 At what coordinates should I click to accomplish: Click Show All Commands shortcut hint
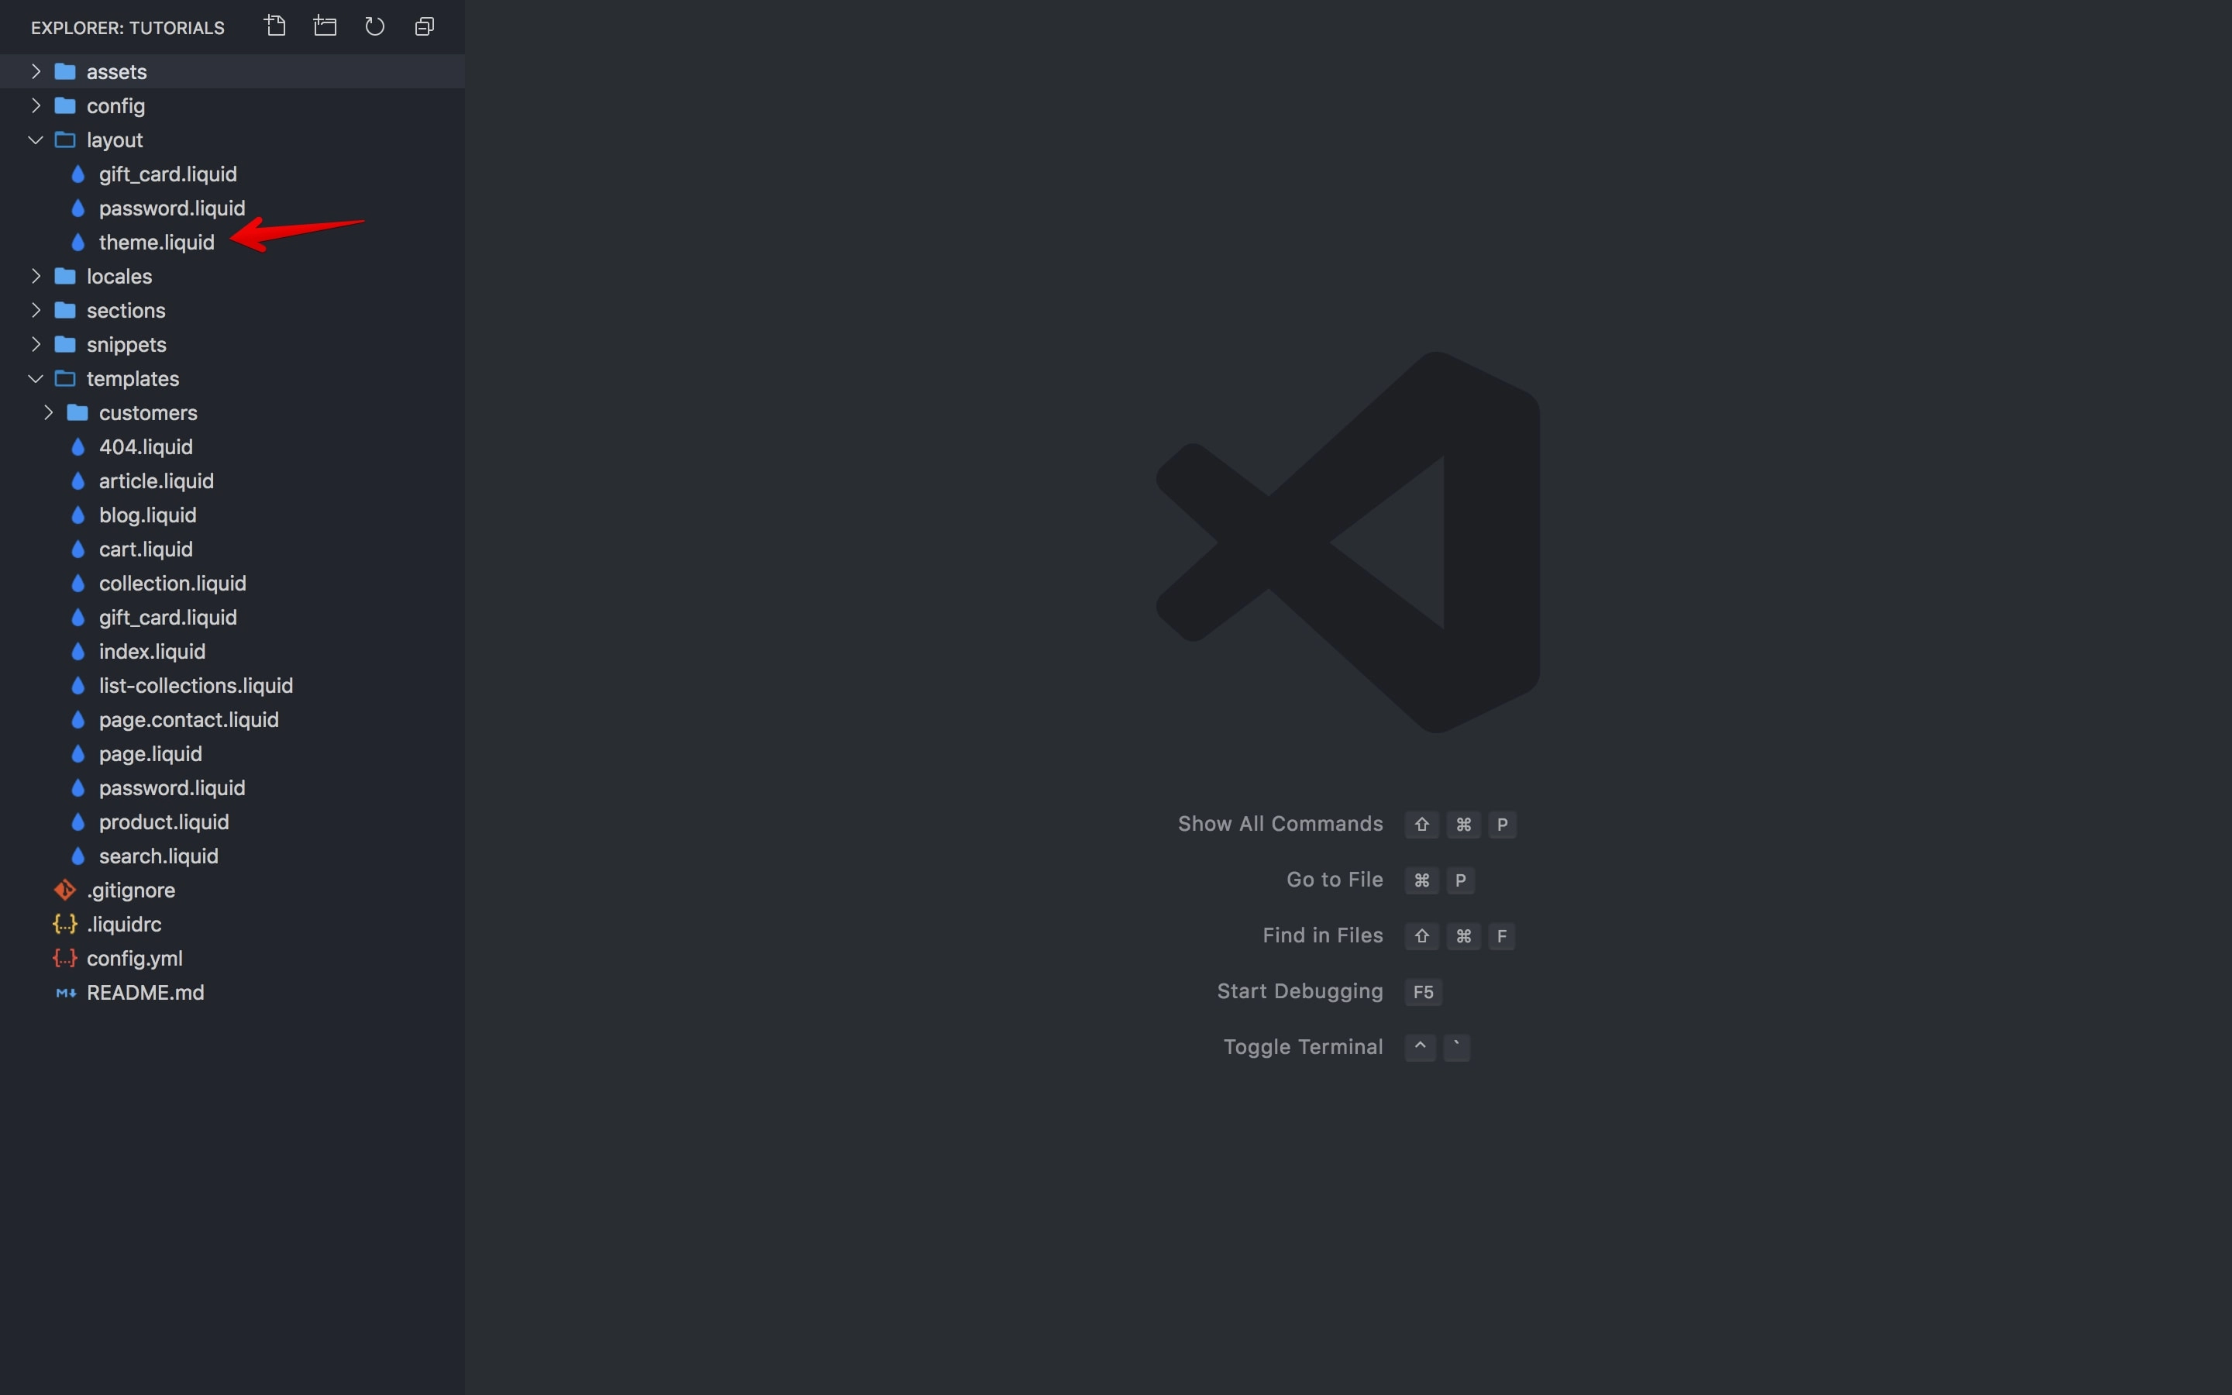1280,824
